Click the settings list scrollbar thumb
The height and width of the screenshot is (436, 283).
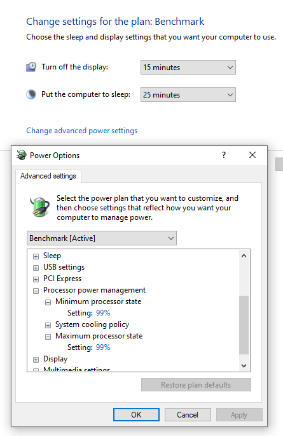click(x=244, y=325)
